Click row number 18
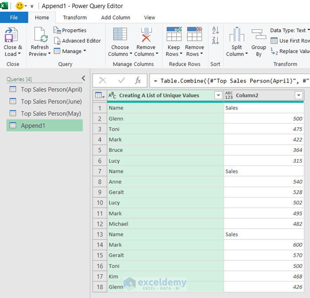Image resolution: width=310 pixels, height=298 pixels. (100, 287)
